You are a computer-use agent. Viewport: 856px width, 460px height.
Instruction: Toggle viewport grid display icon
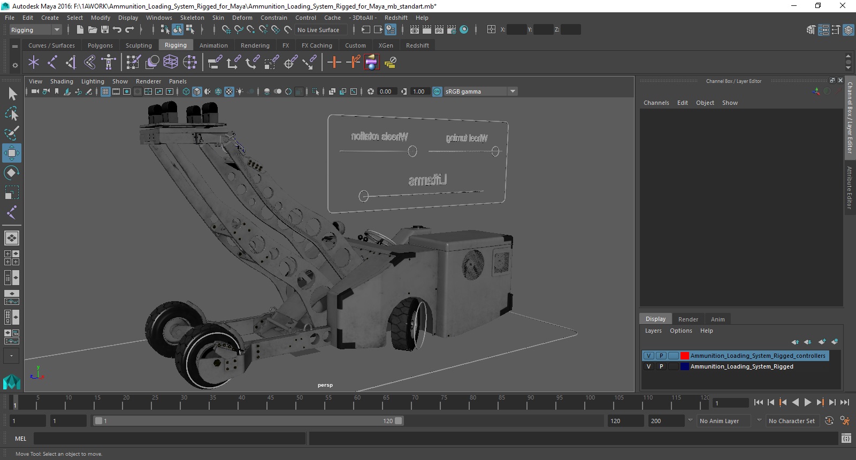click(x=105, y=91)
